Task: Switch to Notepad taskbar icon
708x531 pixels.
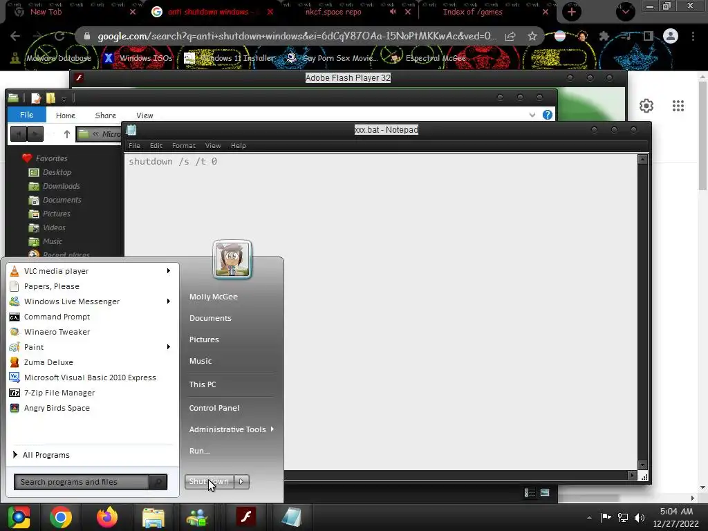Action: click(x=291, y=517)
